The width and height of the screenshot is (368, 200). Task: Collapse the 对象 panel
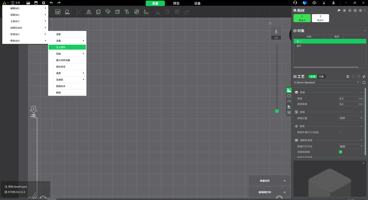tap(365, 31)
